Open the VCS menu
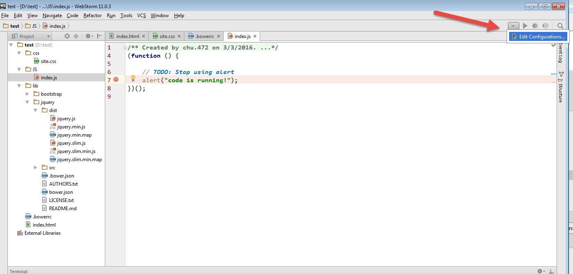 tap(141, 16)
